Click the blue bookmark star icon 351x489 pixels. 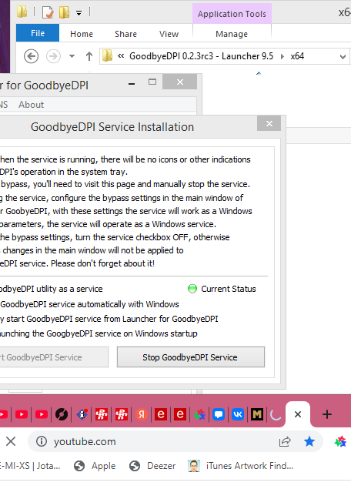coord(309,441)
